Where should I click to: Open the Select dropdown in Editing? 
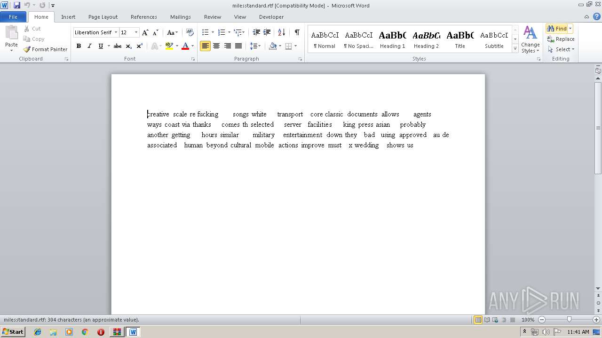(561, 49)
